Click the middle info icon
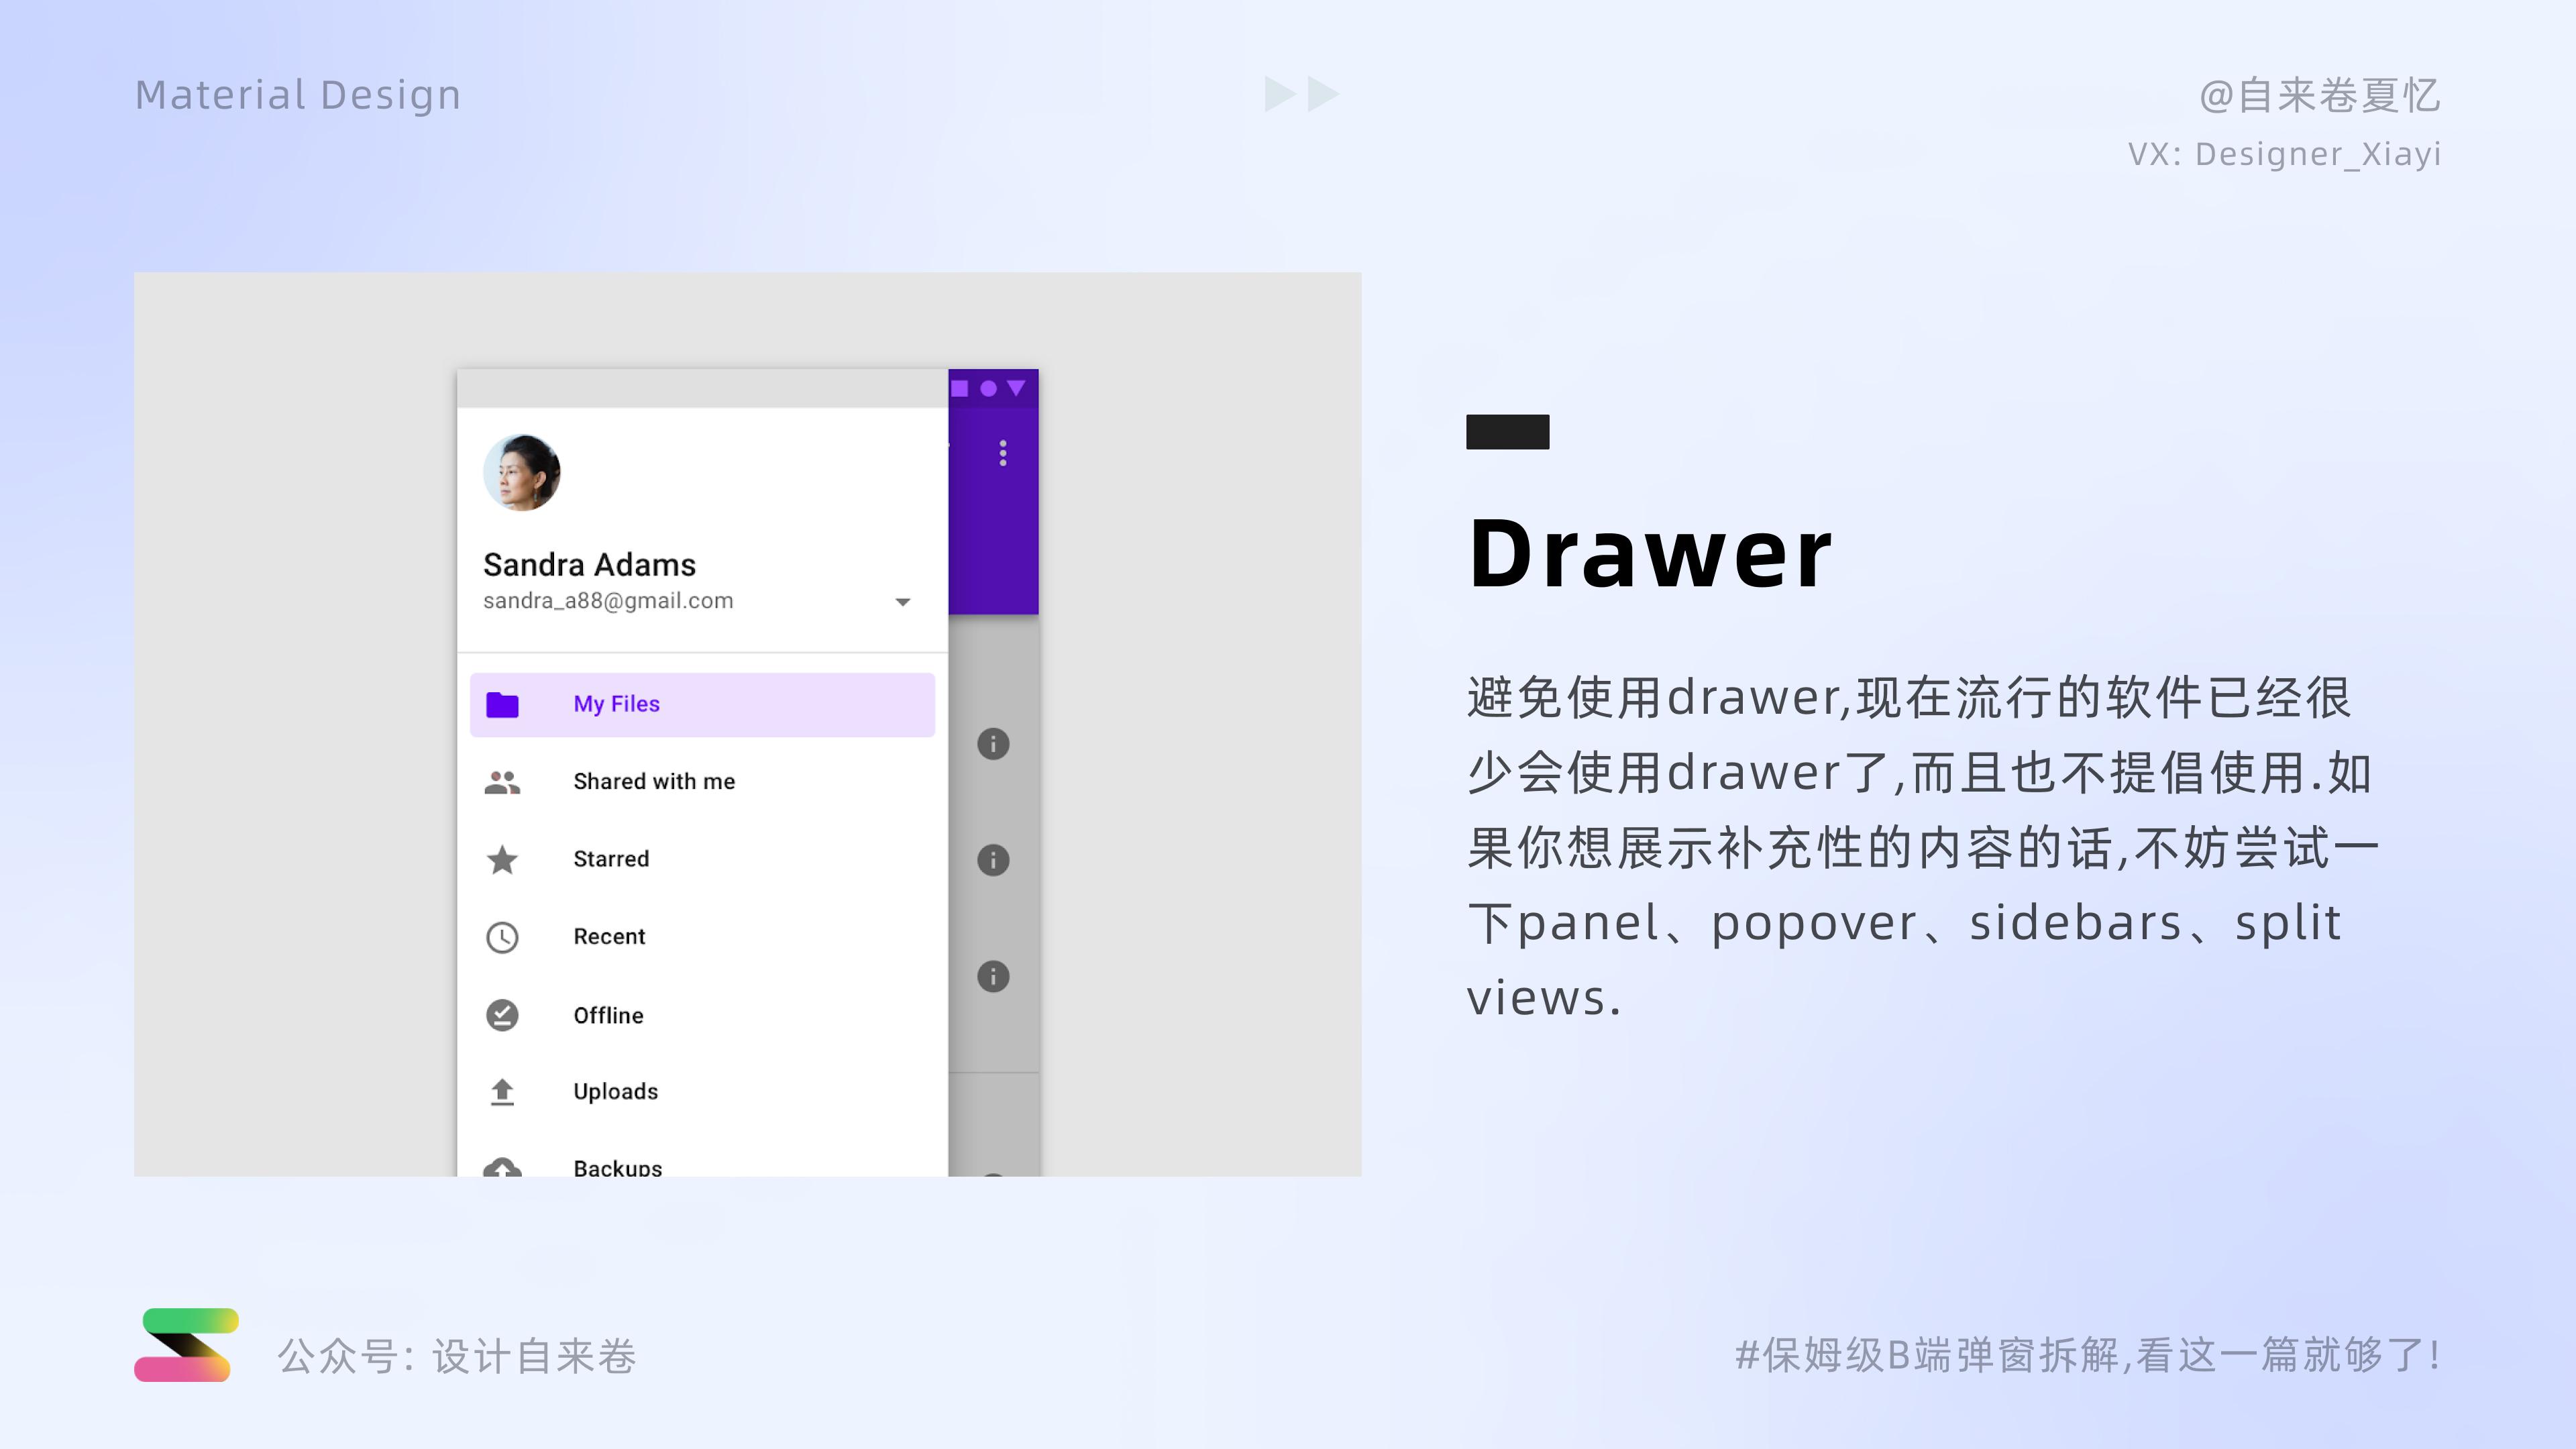The image size is (2576, 1449). (993, 860)
